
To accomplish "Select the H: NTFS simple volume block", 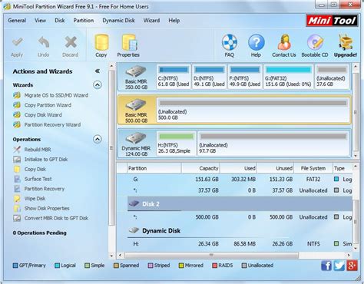I will 176,144.
